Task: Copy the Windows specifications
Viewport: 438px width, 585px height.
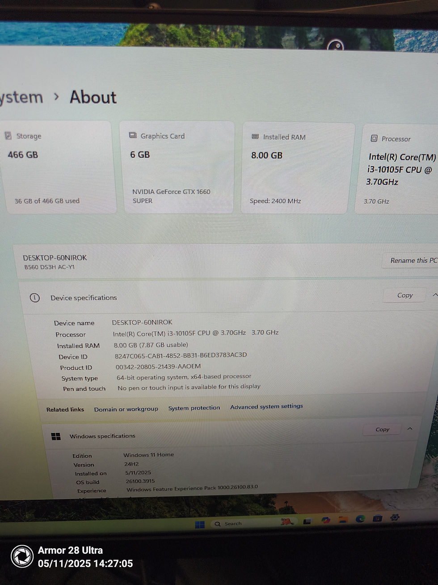Action: click(x=382, y=429)
